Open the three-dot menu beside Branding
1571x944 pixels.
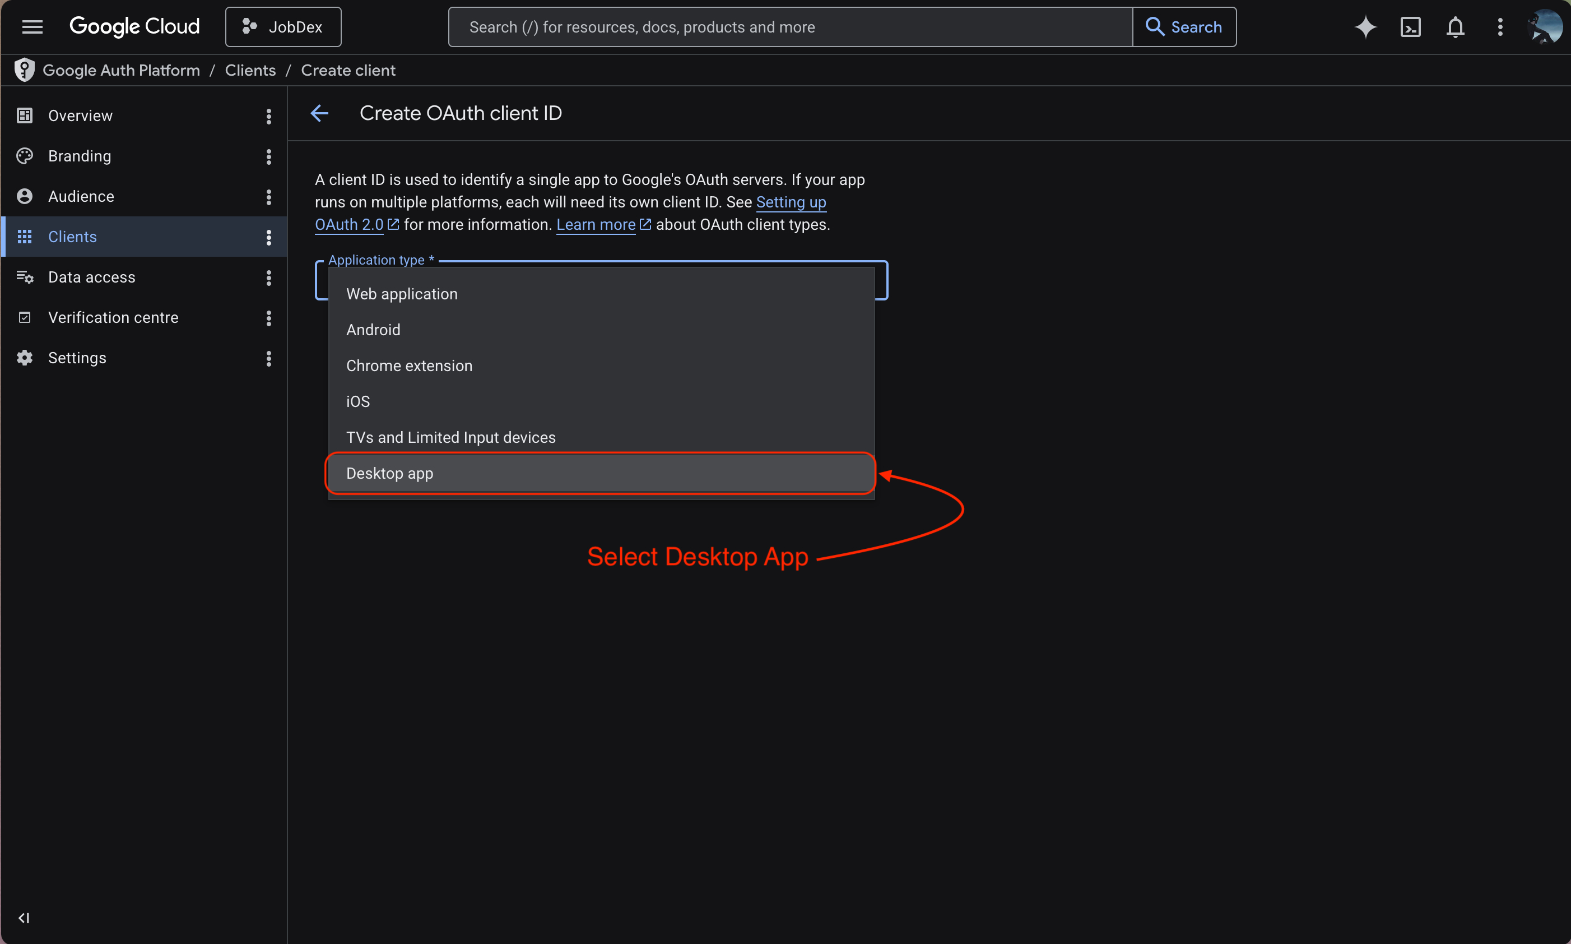point(269,156)
